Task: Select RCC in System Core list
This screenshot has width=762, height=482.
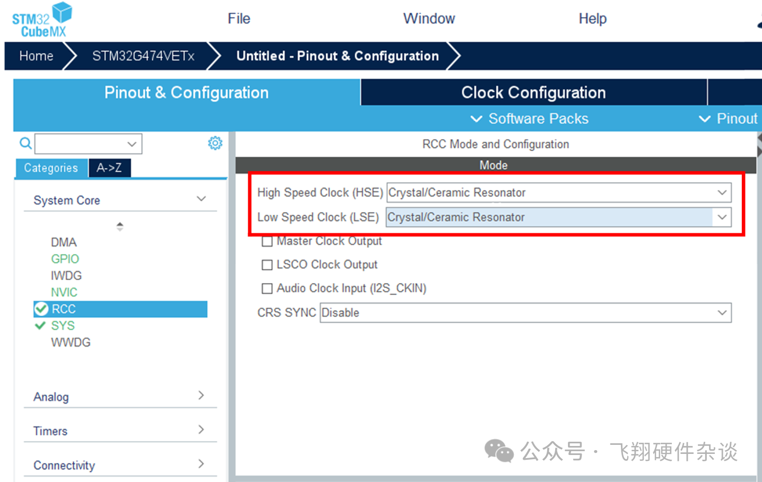Action: point(120,309)
